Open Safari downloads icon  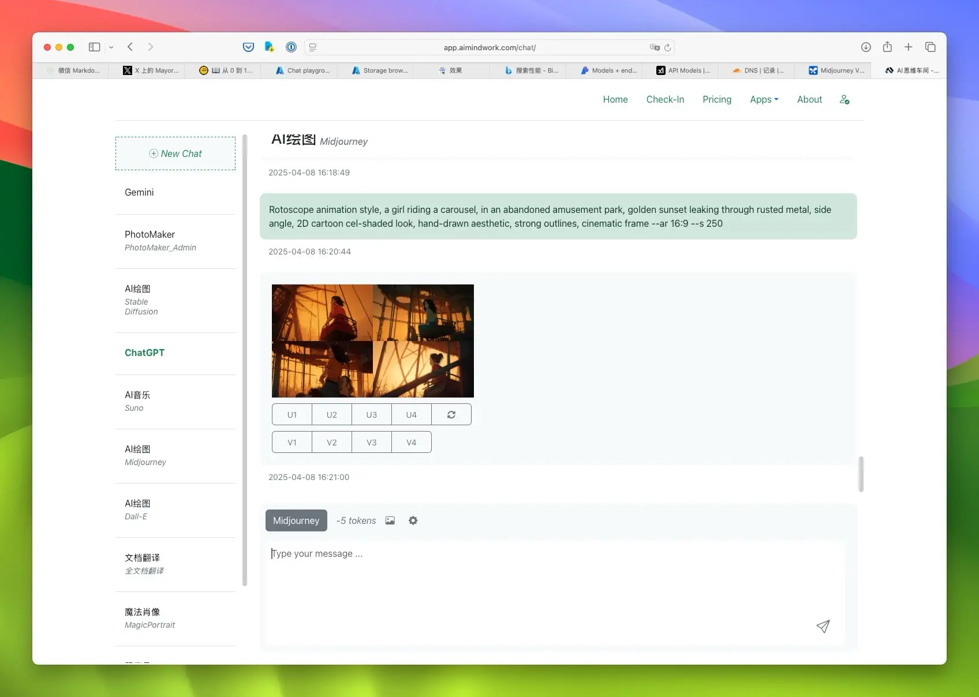click(866, 47)
